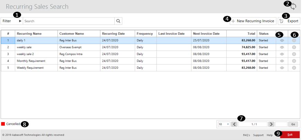The image size is (302, 140).
Task: Sort by the Next Invoice Date column header
Action: (x=209, y=34)
